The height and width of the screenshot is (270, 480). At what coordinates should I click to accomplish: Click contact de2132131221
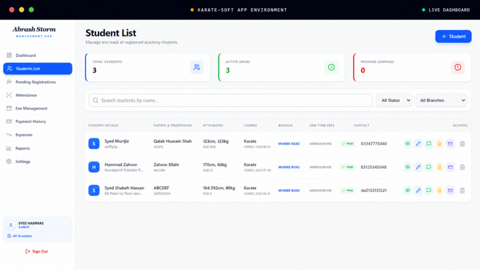tap(374, 190)
